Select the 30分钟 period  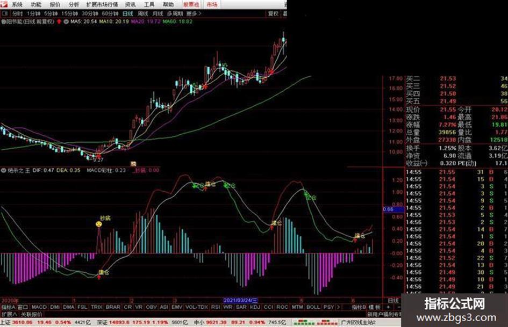point(90,13)
